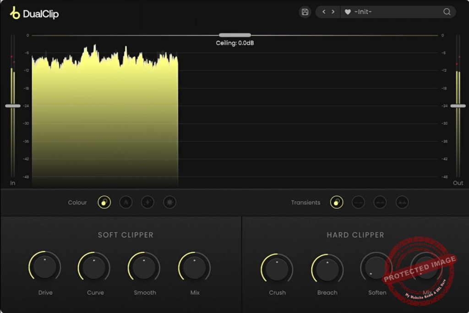Click the Curve knob
Viewport: 469px width, 313px height.
94,268
